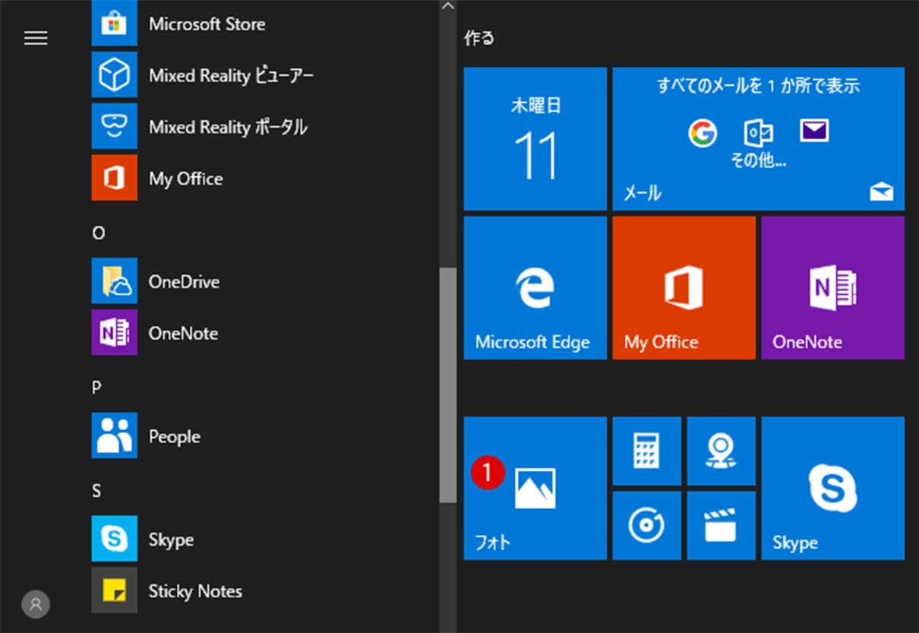Click the OneDrive text label

pos(184,282)
